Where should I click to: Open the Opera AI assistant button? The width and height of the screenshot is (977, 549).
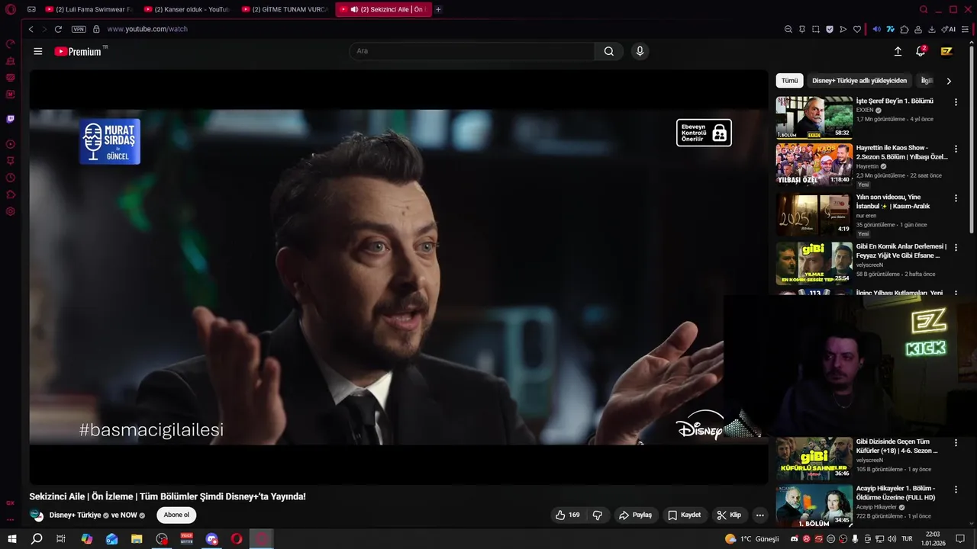(949, 29)
